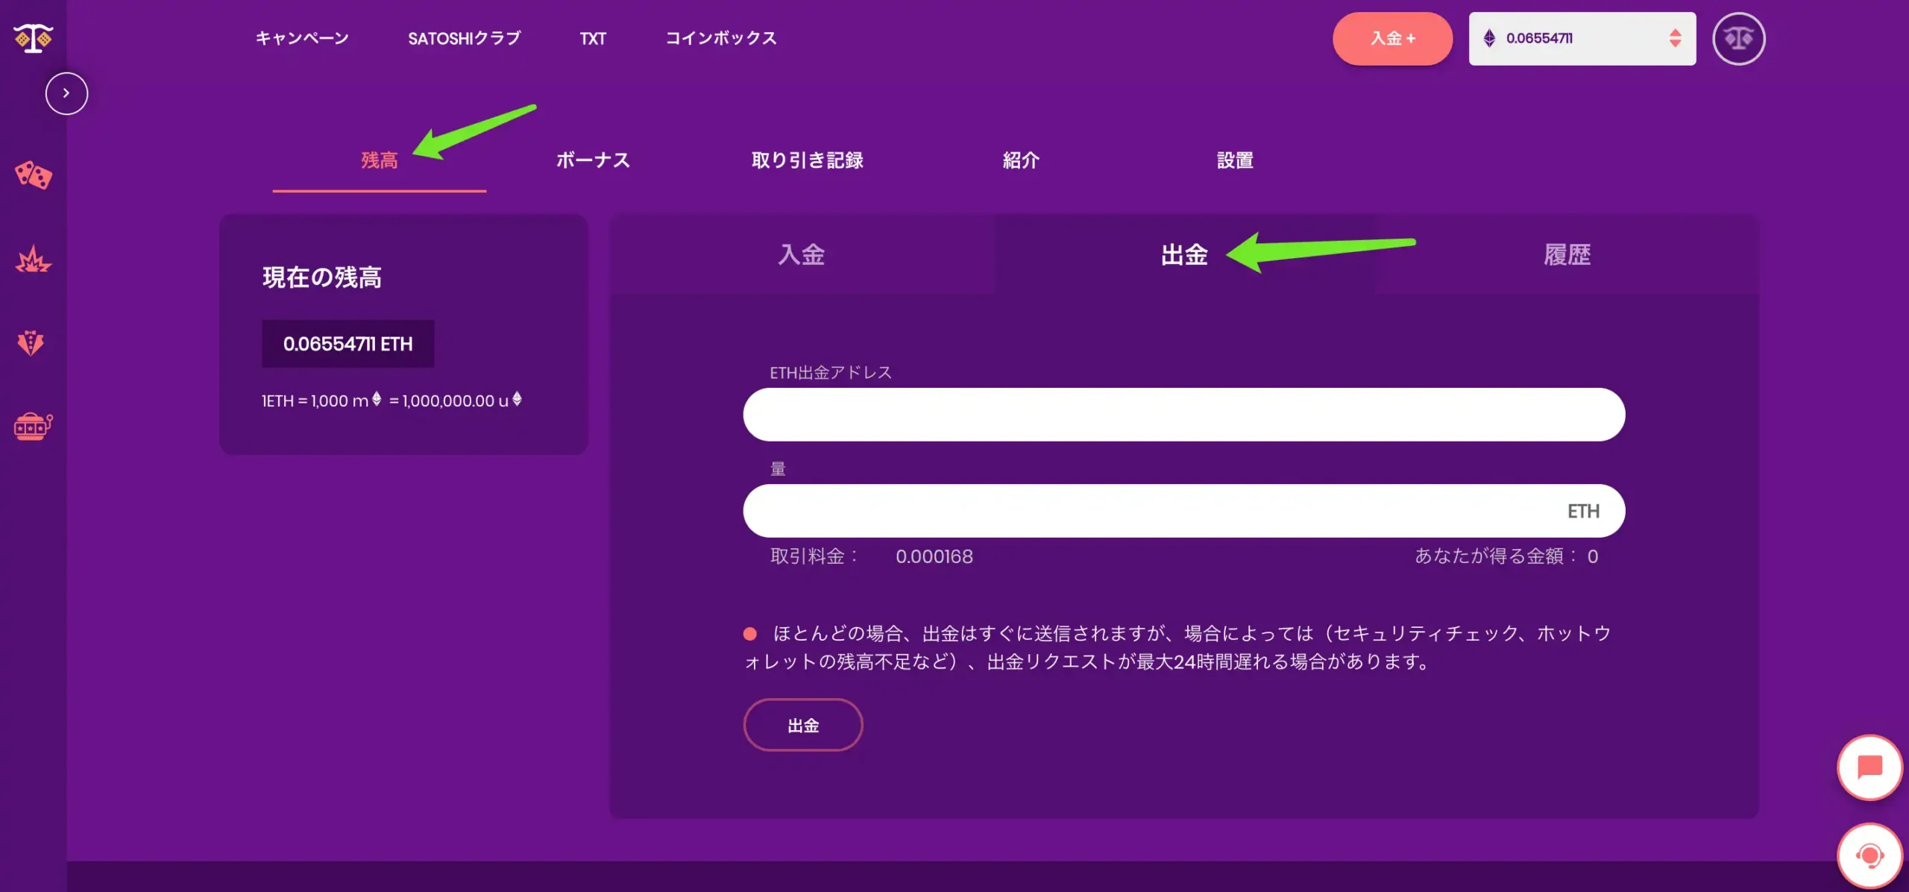This screenshot has width=1909, height=892.
Task: Click the coral 入金＋ button in header
Action: 1392,38
